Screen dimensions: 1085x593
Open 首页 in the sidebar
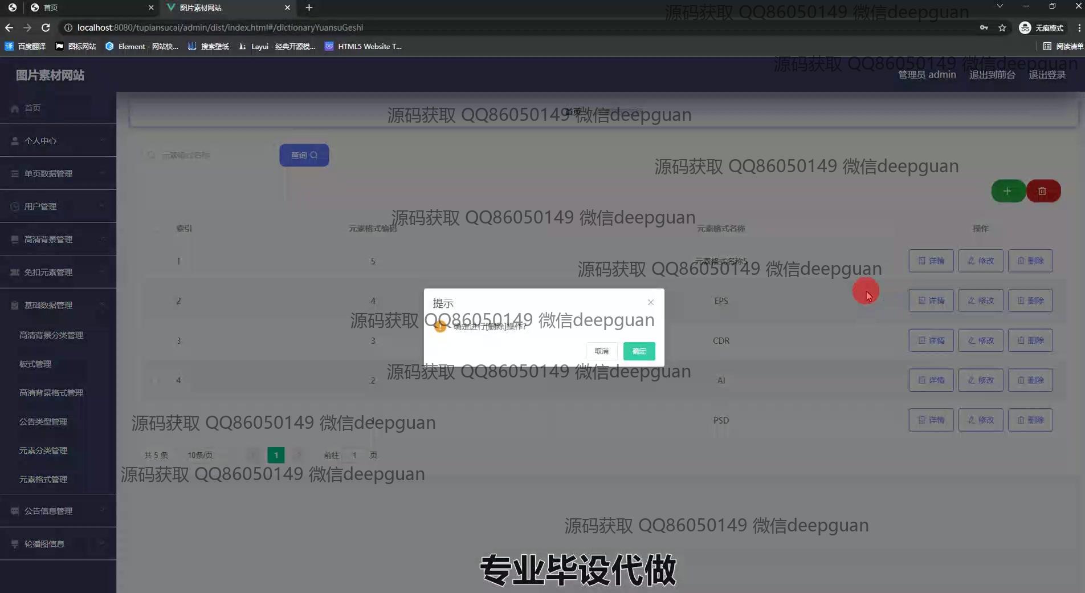pos(58,108)
